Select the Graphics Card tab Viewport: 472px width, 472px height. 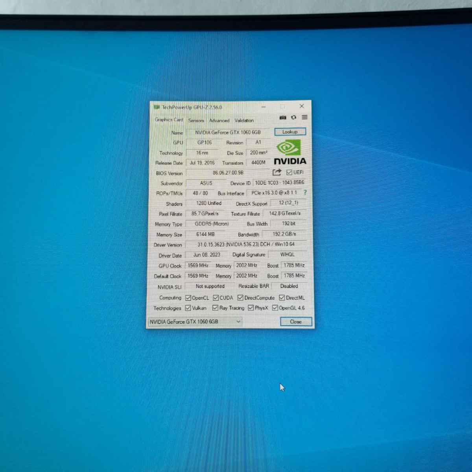(169, 120)
